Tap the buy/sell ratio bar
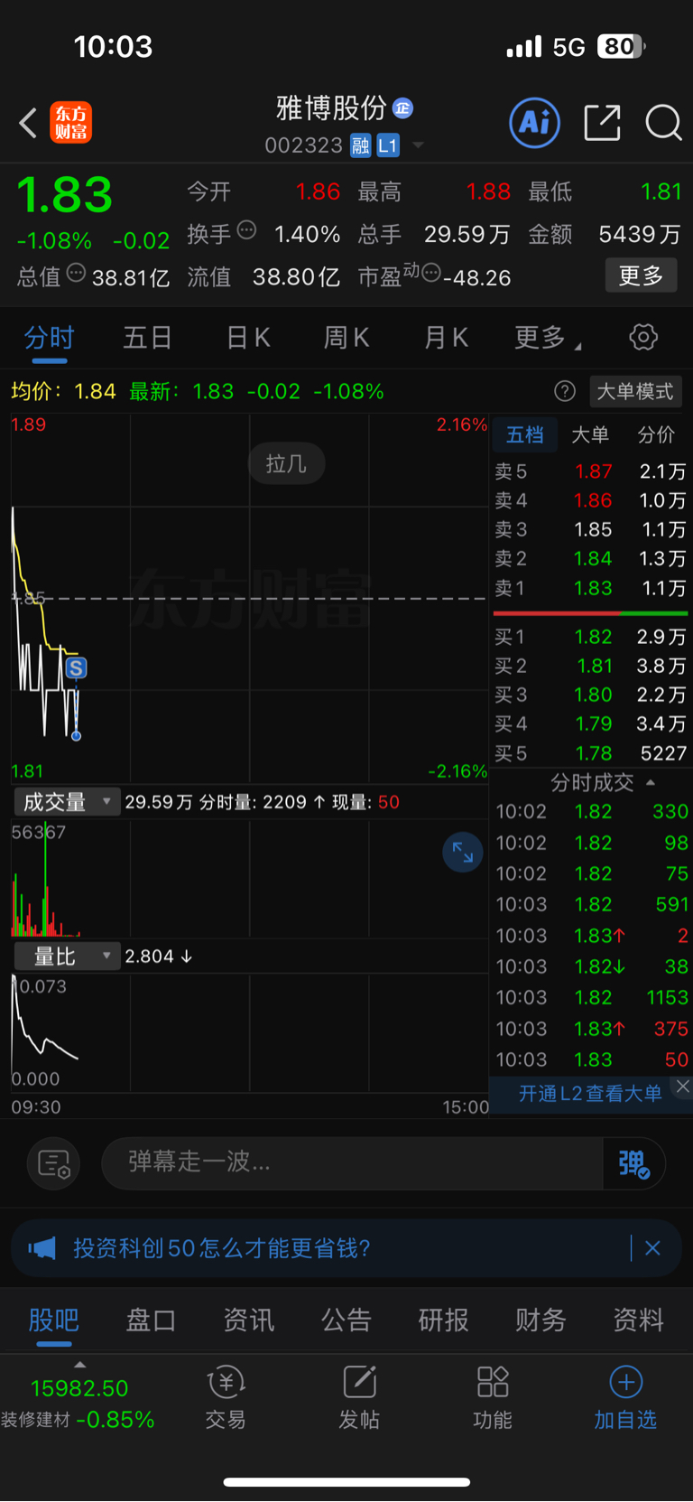The width and height of the screenshot is (693, 1502). [590, 613]
